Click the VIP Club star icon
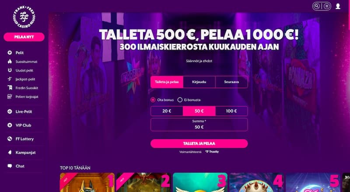Image resolution: width=350 pixels, height=192 pixels. (x=10, y=125)
